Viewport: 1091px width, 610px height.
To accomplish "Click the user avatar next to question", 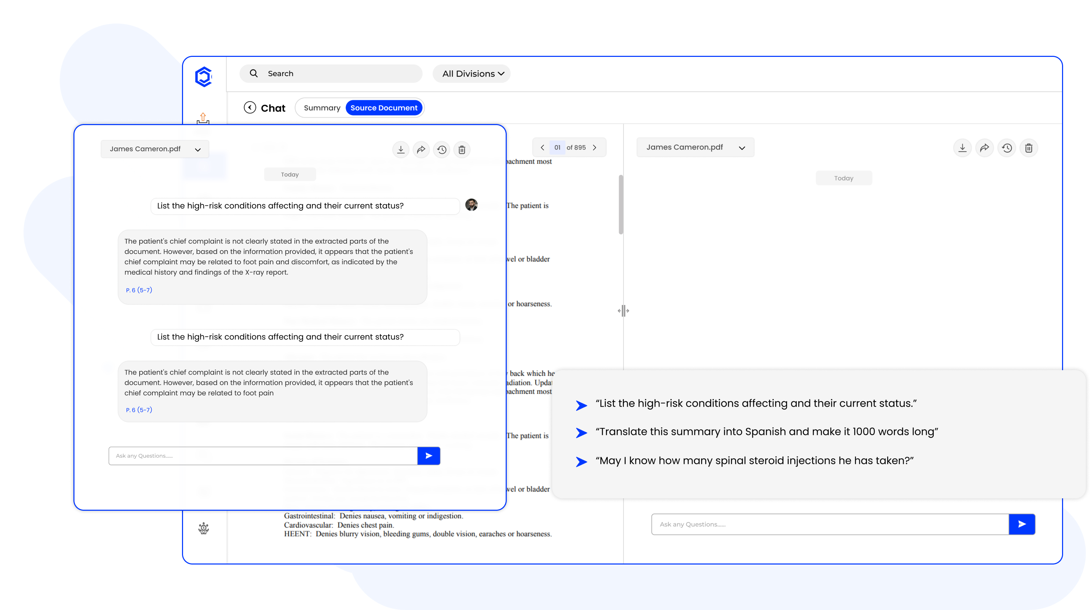I will point(471,205).
